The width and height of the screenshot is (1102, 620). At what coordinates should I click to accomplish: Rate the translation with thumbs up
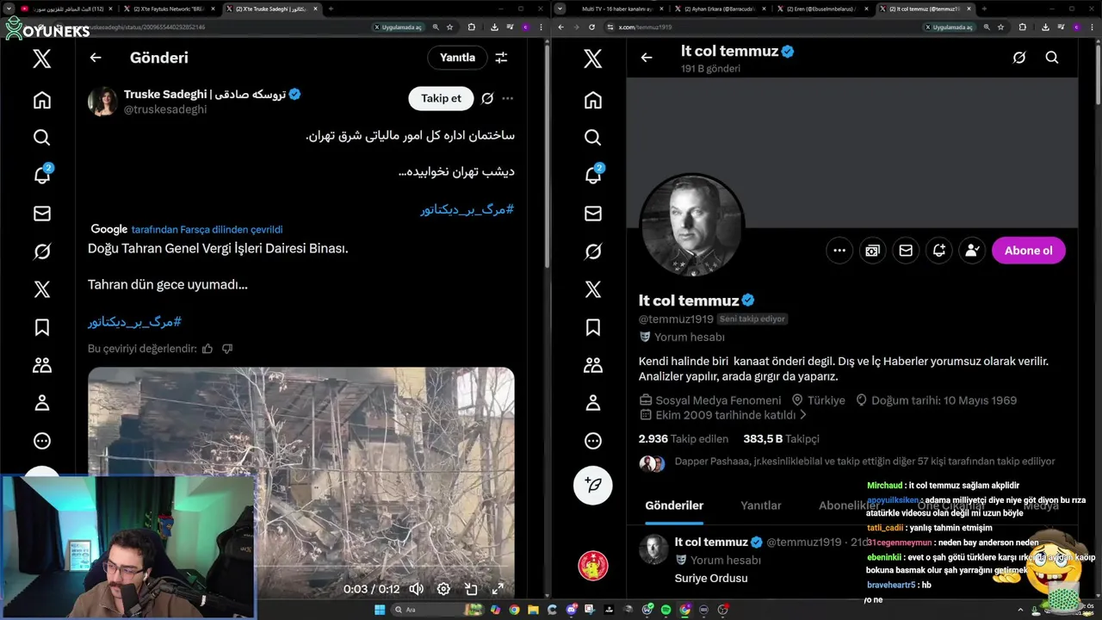207,349
